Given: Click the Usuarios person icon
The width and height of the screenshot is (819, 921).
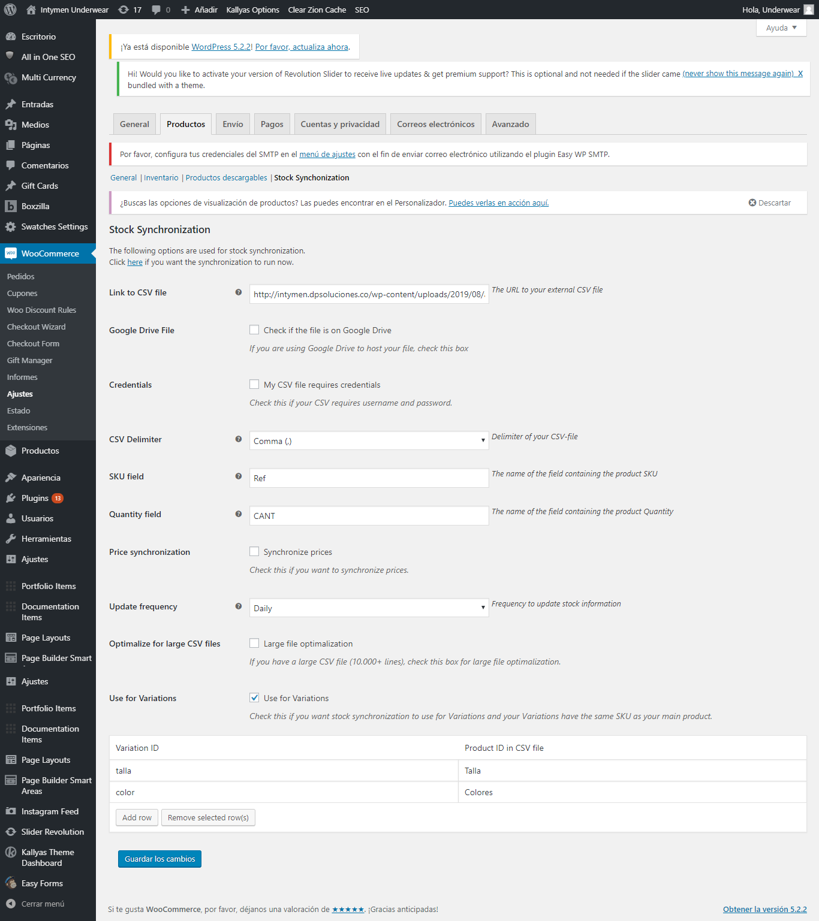Looking at the screenshot, I should (x=11, y=518).
